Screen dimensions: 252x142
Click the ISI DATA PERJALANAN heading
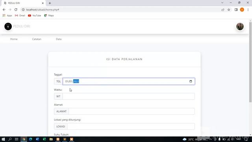pyautogui.click(x=124, y=59)
